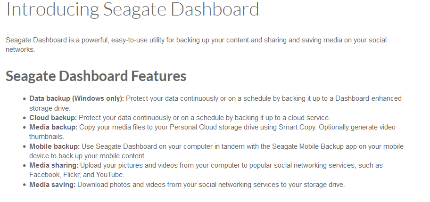Click the word 'easy-to-use' in the intro paragraph
This screenshot has width=430, height=202.
click(129, 40)
